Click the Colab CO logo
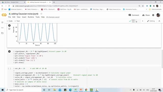Image resolution: width=163 pixels, height=92 pixels. tap(4, 15)
